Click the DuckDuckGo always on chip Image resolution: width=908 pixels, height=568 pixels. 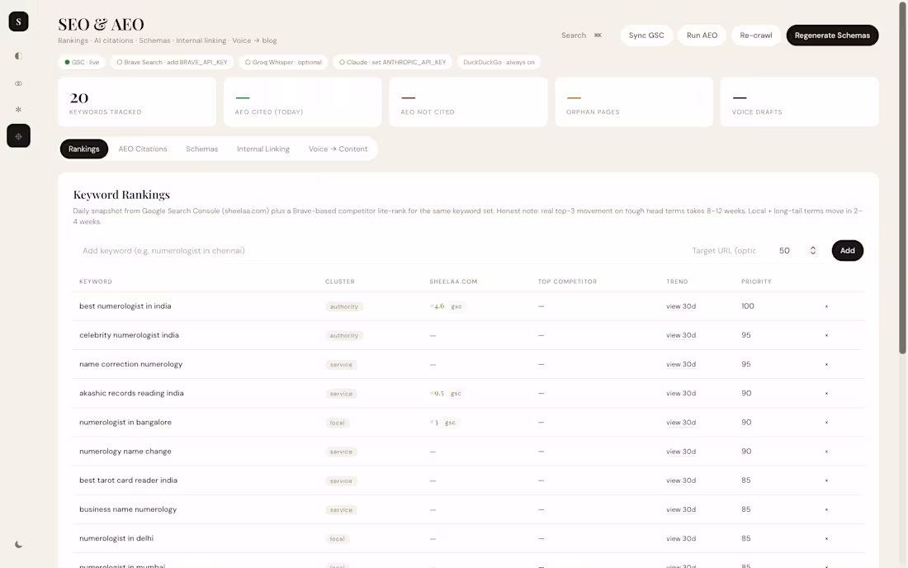(x=499, y=62)
